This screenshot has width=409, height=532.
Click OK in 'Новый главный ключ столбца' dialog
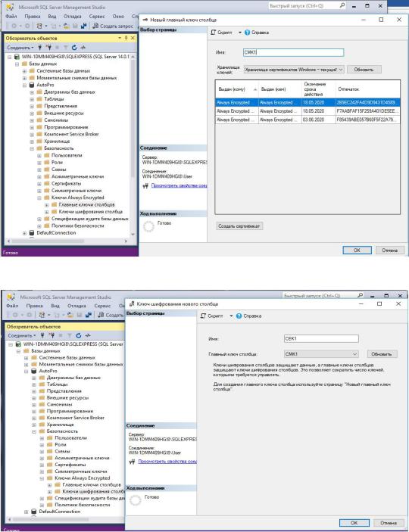(x=357, y=250)
